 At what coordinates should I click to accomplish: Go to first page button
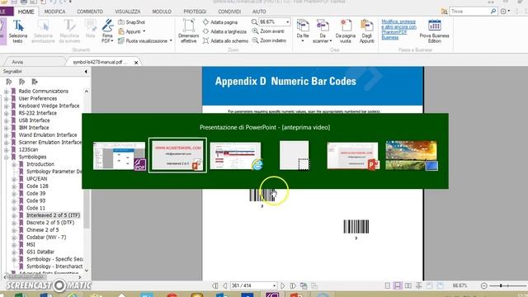point(214,286)
